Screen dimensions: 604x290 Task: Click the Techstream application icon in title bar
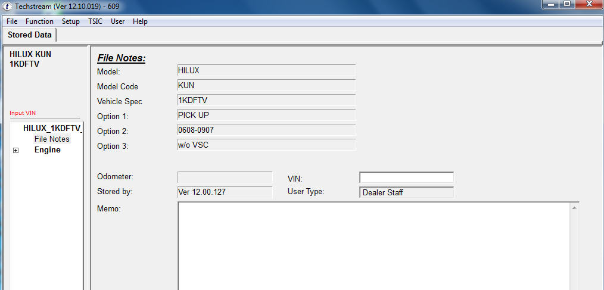(x=7, y=6)
